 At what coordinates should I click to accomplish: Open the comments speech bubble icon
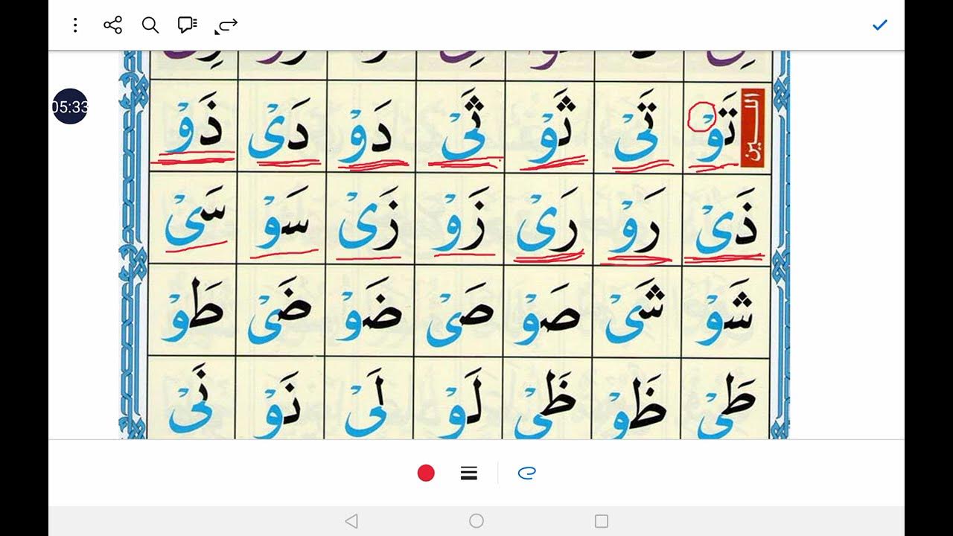click(x=188, y=25)
